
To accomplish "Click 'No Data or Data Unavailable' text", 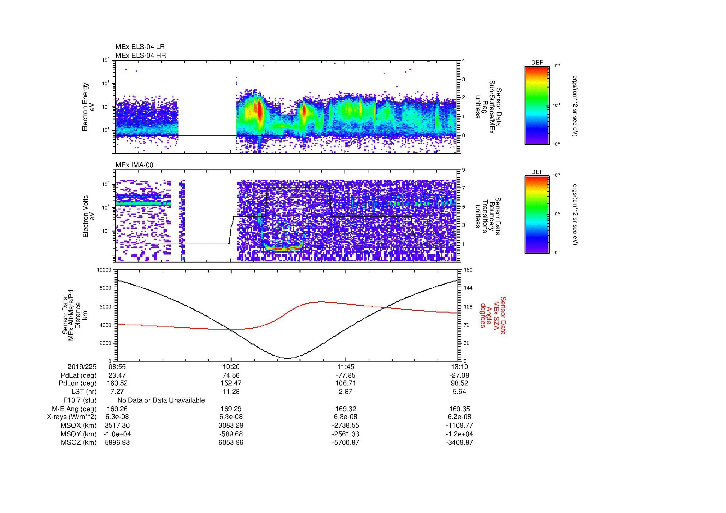I will click(x=161, y=400).
